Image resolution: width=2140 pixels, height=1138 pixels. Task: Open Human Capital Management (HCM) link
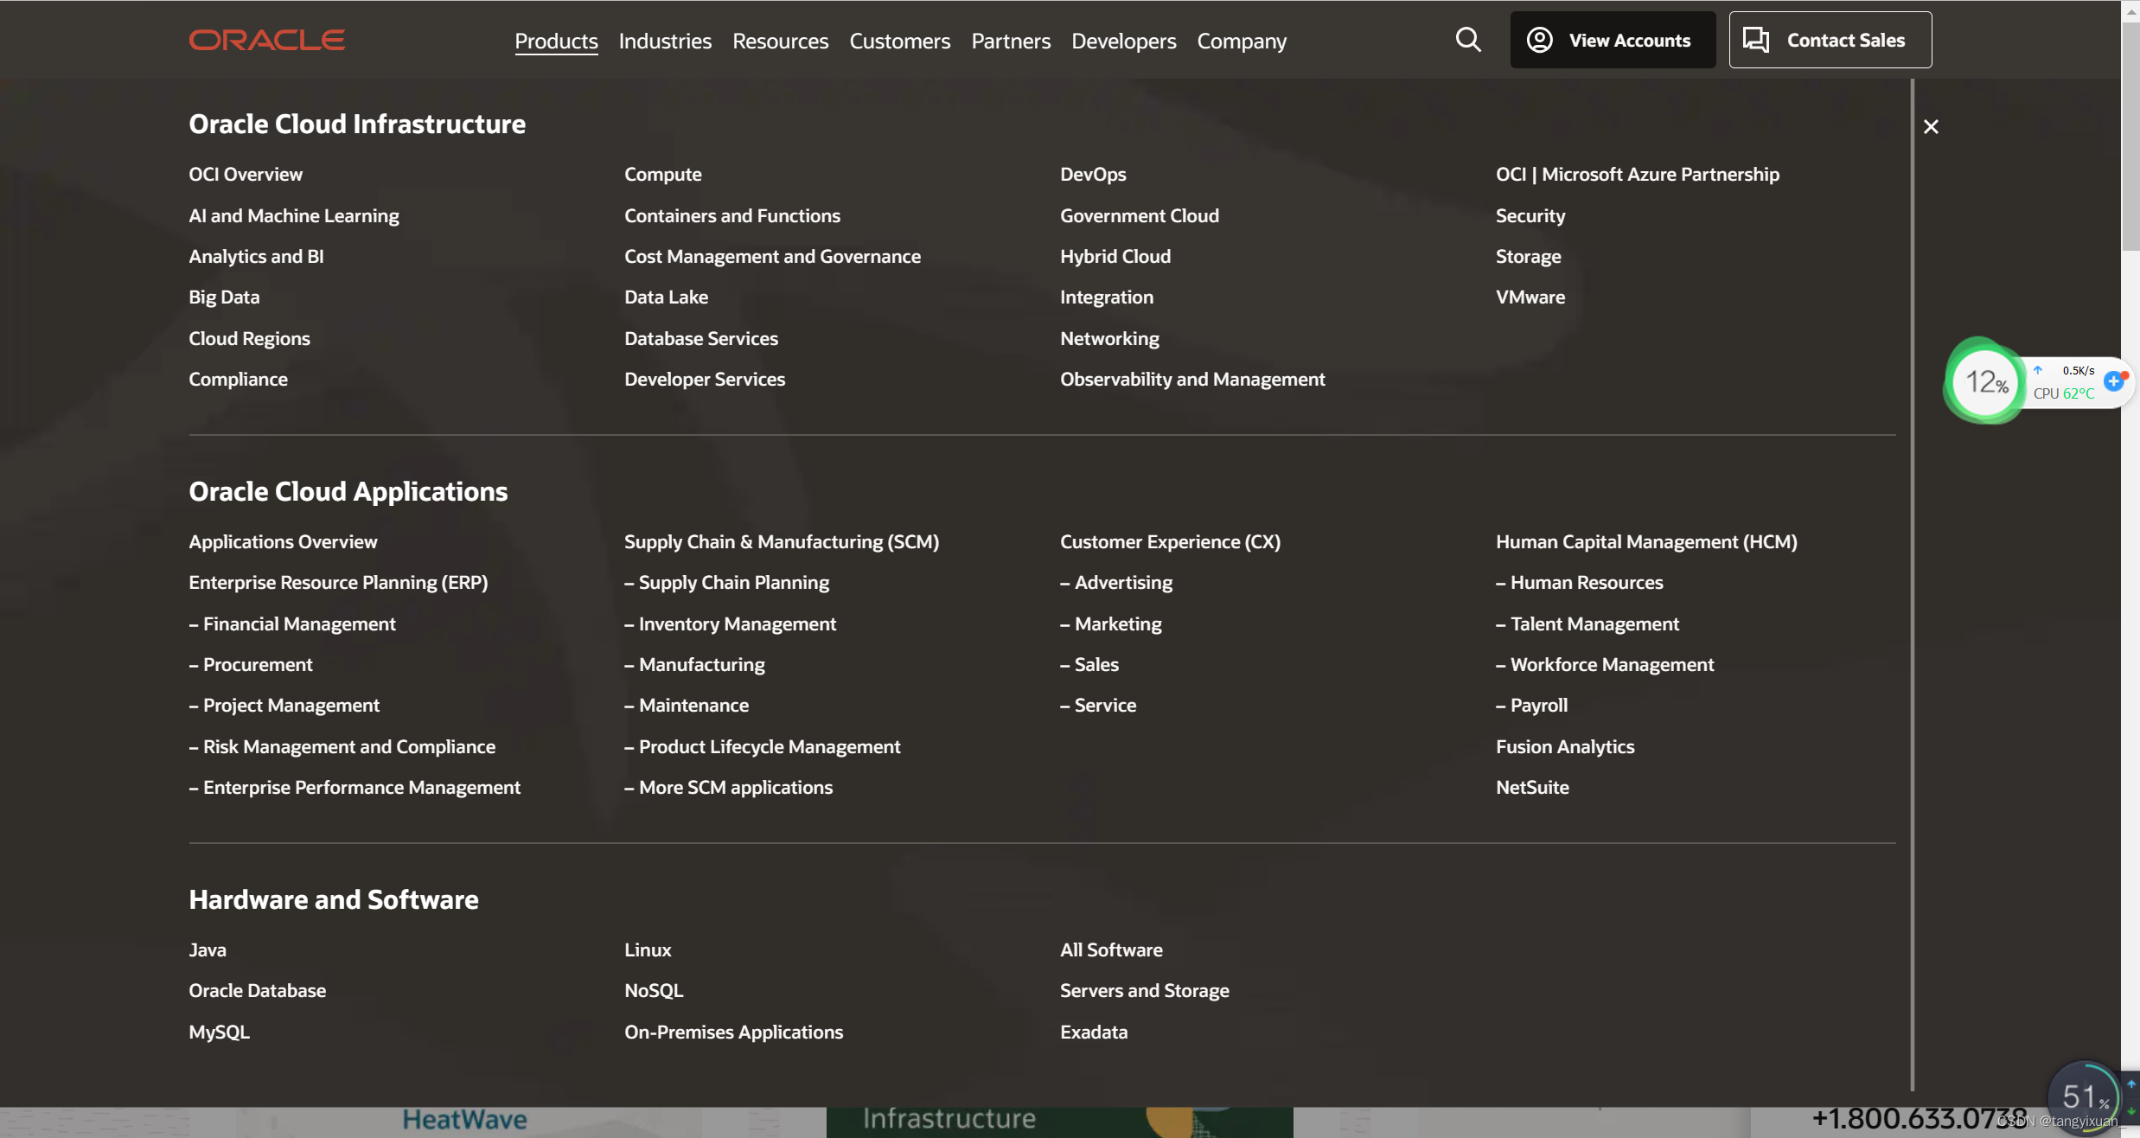1645,542
